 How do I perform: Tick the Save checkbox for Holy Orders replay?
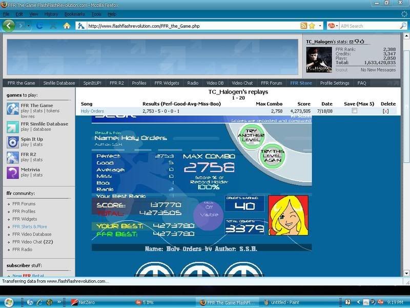(354, 111)
